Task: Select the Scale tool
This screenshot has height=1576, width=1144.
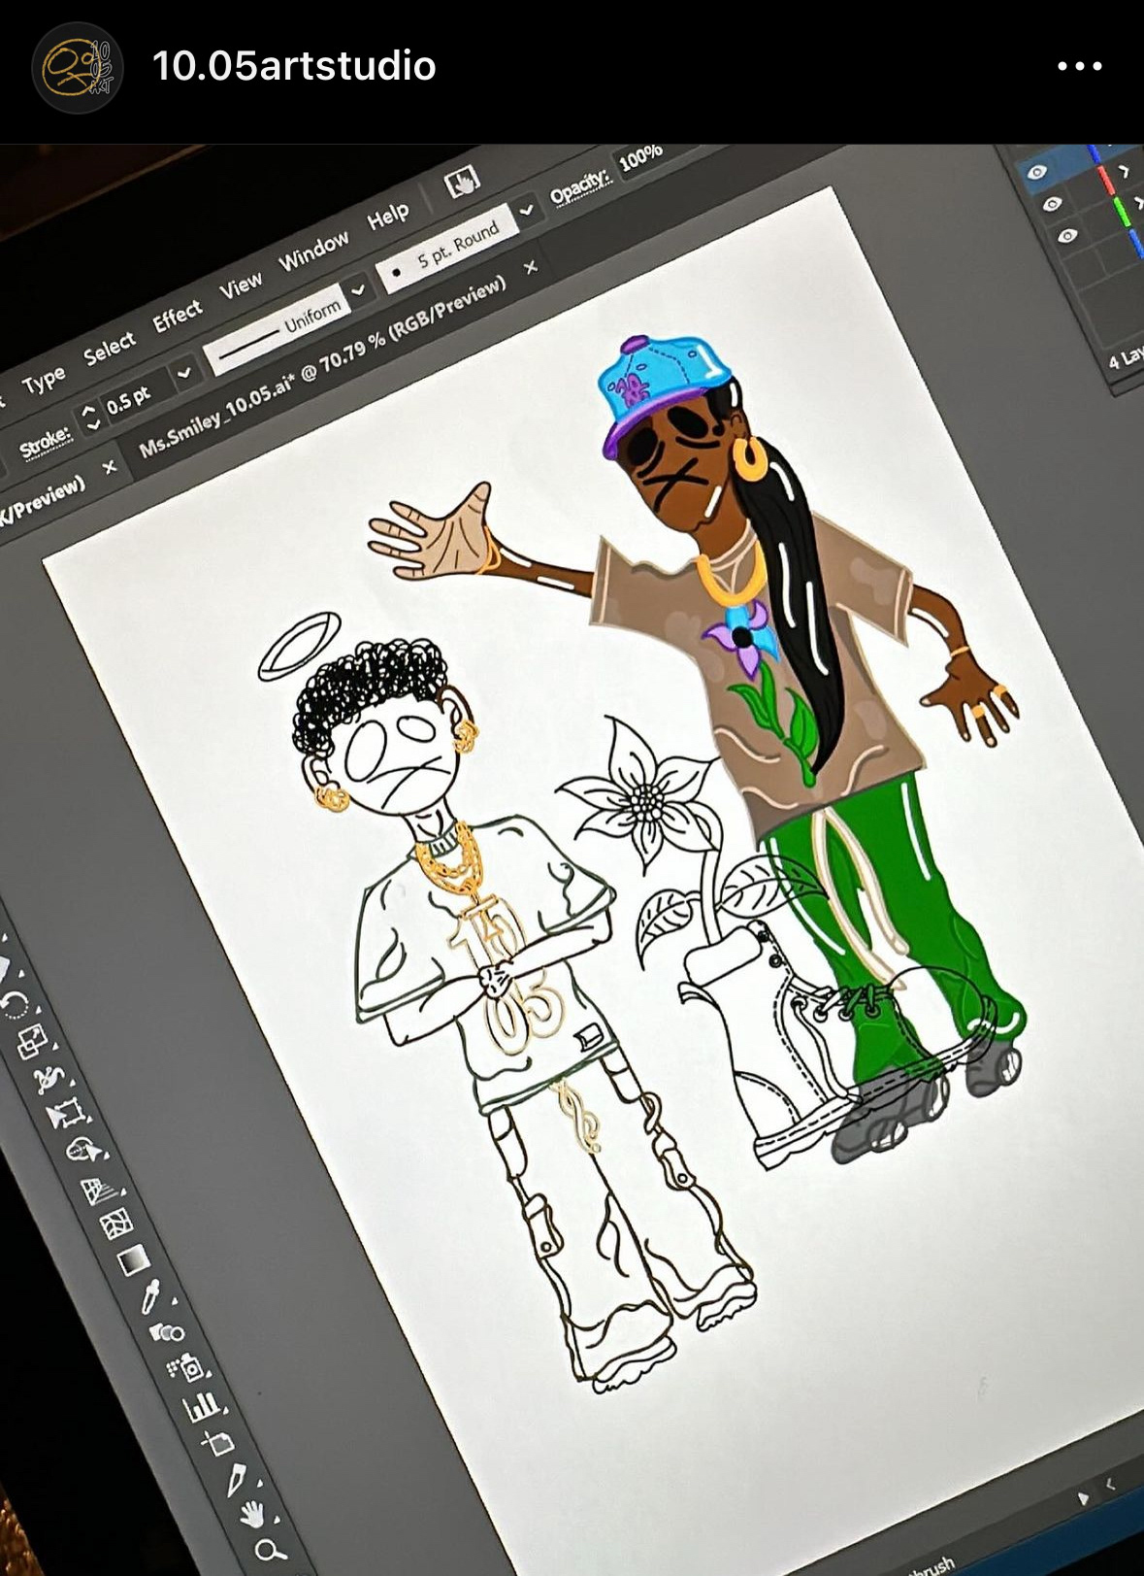Action: click(32, 1041)
